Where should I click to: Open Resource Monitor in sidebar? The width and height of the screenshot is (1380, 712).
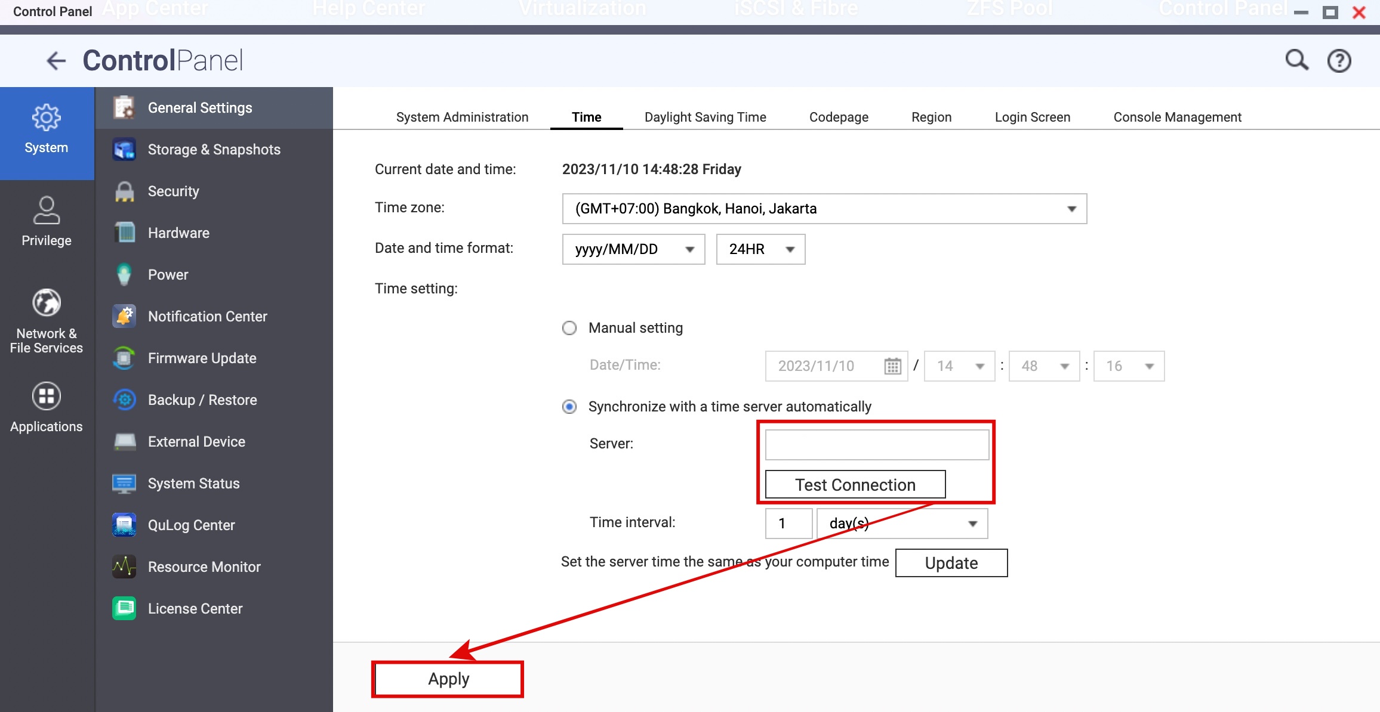point(204,567)
